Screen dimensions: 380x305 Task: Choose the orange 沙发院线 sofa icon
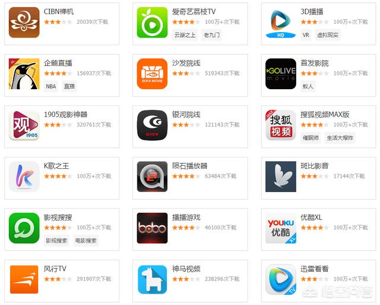coord(152,74)
